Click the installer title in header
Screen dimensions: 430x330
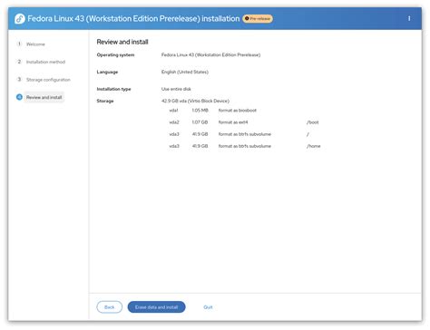(133, 19)
